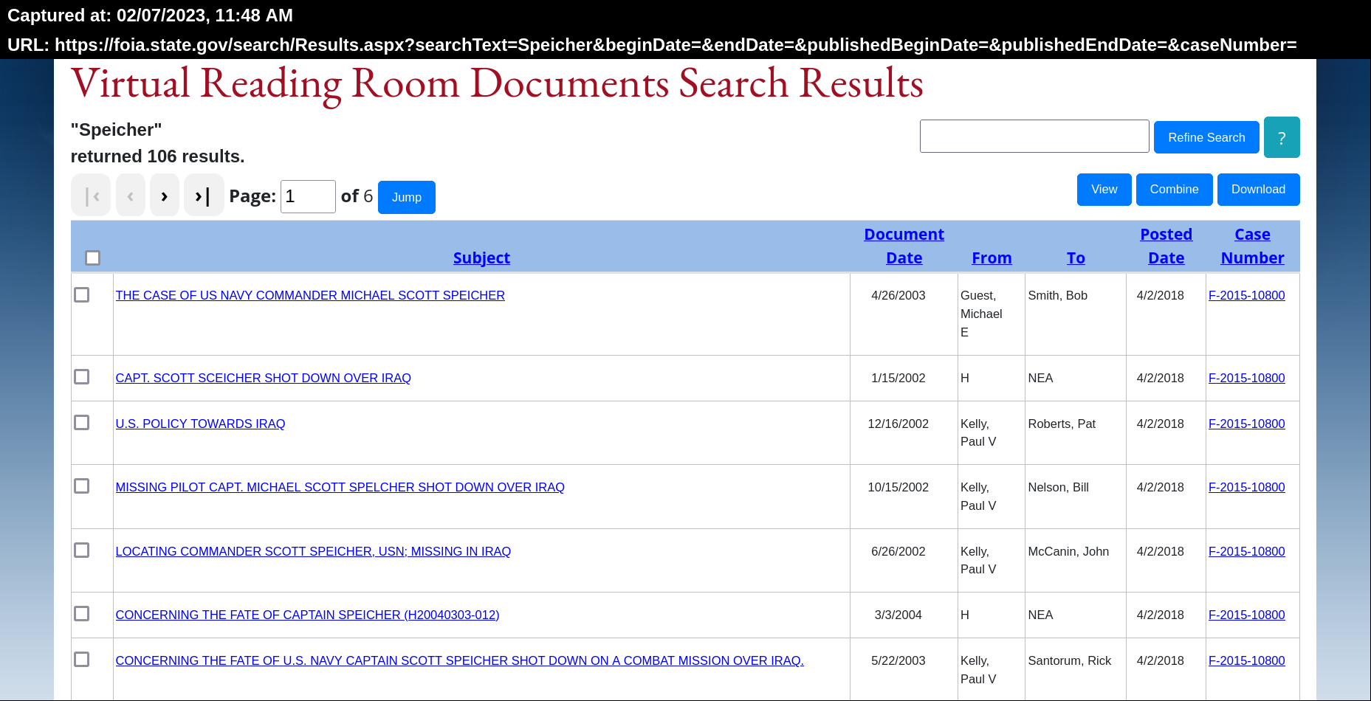Open Missing Pilot Capt. Michael Scott Spelcher document

click(340, 487)
